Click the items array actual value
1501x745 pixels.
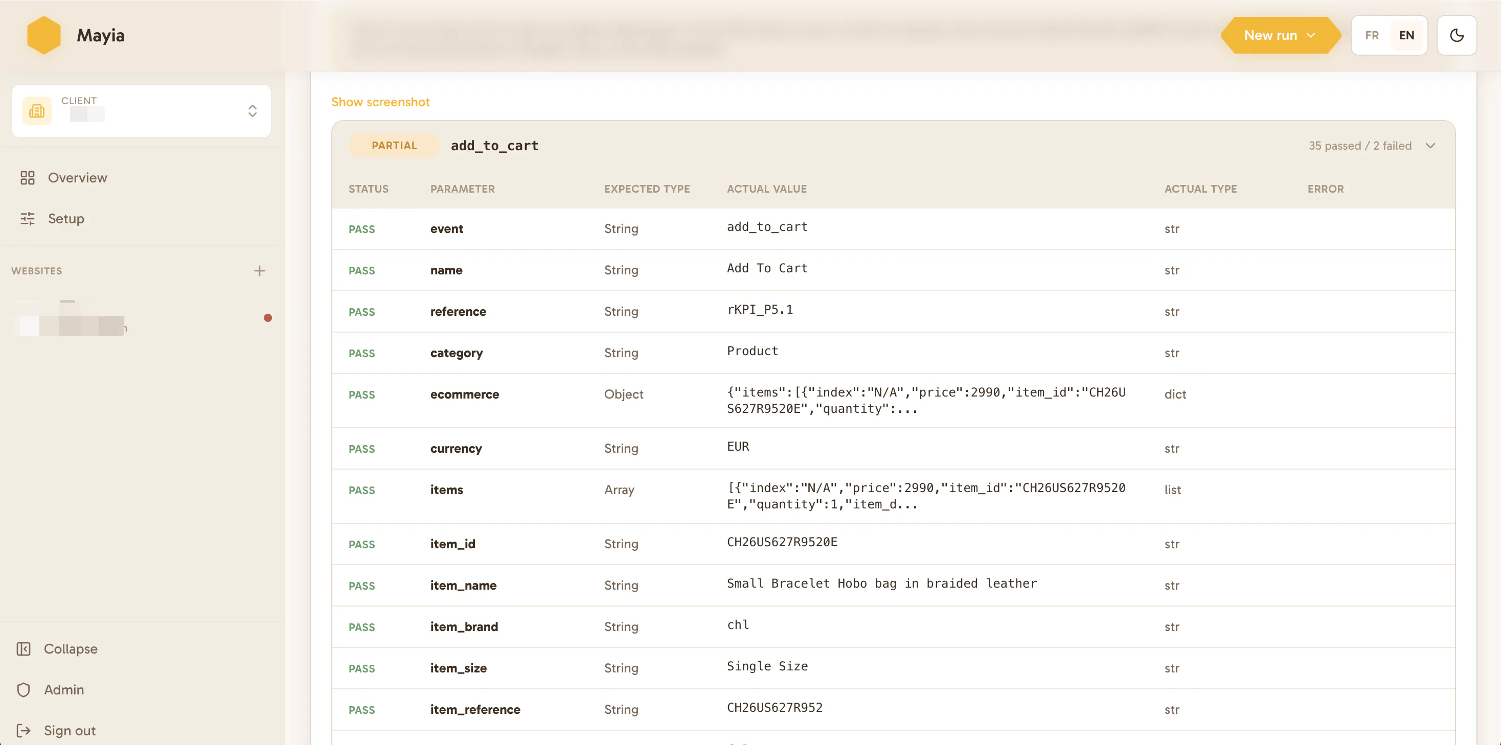pyautogui.click(x=926, y=496)
